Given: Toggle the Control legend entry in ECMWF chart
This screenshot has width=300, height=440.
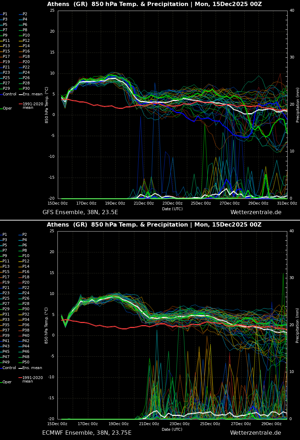Looking at the screenshot, I should pos(9,368).
